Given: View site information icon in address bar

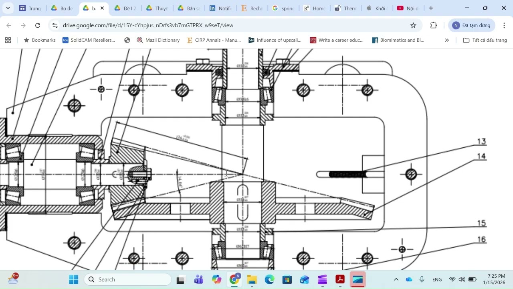Looking at the screenshot, I should click(x=55, y=25).
